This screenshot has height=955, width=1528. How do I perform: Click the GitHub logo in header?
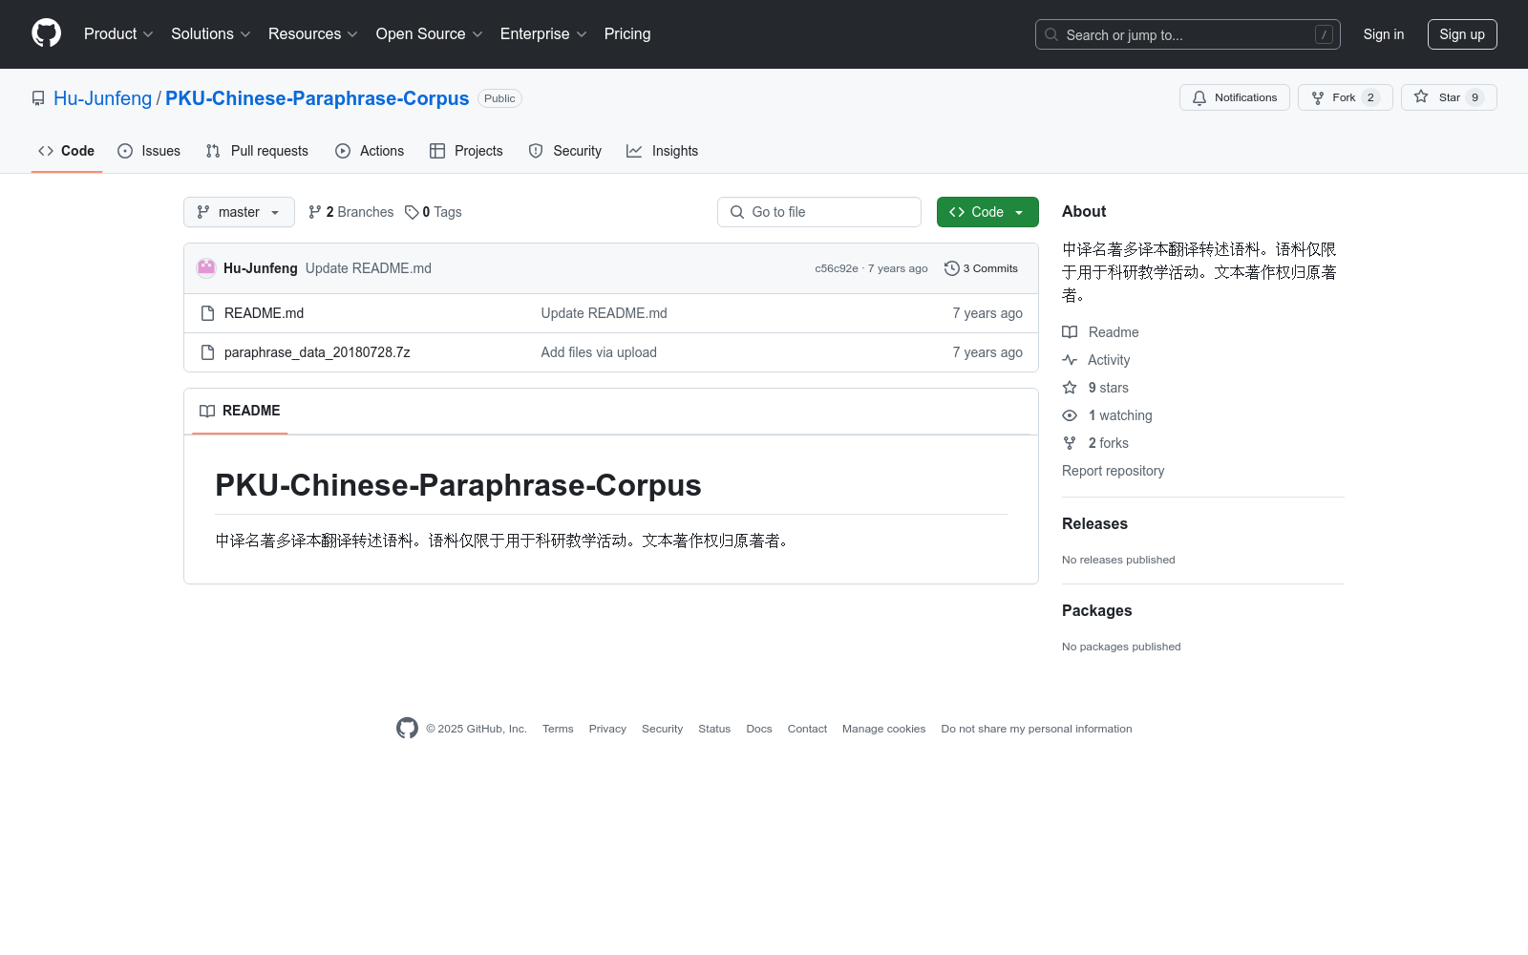(46, 33)
